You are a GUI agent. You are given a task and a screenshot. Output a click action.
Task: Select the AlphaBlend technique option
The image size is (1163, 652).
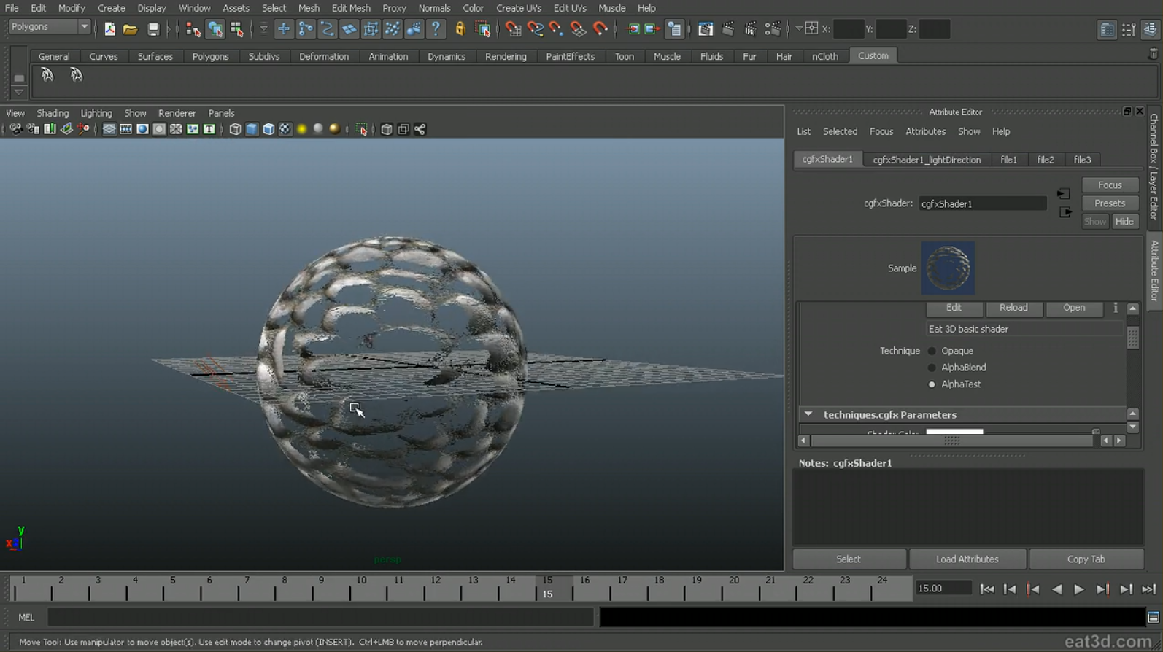tap(932, 368)
